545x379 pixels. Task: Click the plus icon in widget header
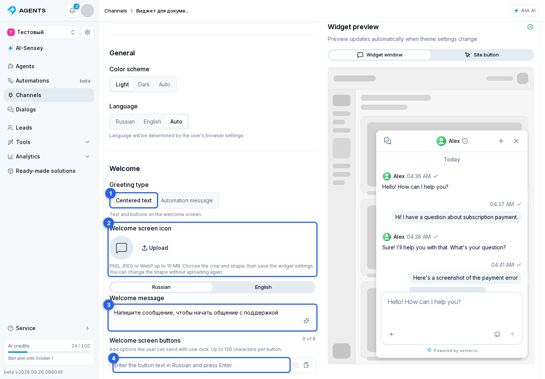(x=501, y=141)
